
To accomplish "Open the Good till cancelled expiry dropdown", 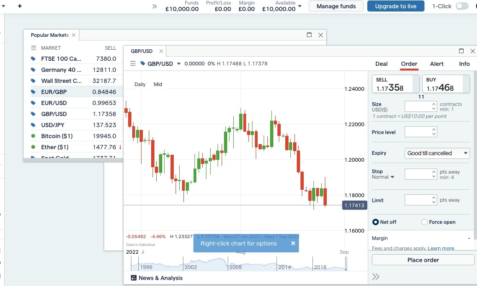I will pos(437,153).
